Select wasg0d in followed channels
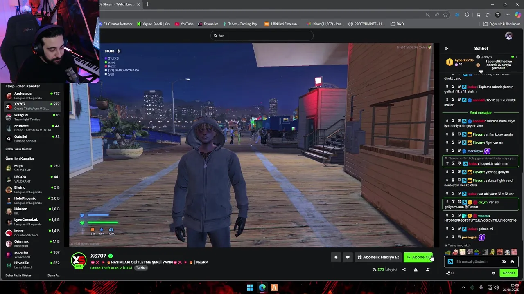Image resolution: width=524 pixels, height=294 pixels. pos(32,118)
